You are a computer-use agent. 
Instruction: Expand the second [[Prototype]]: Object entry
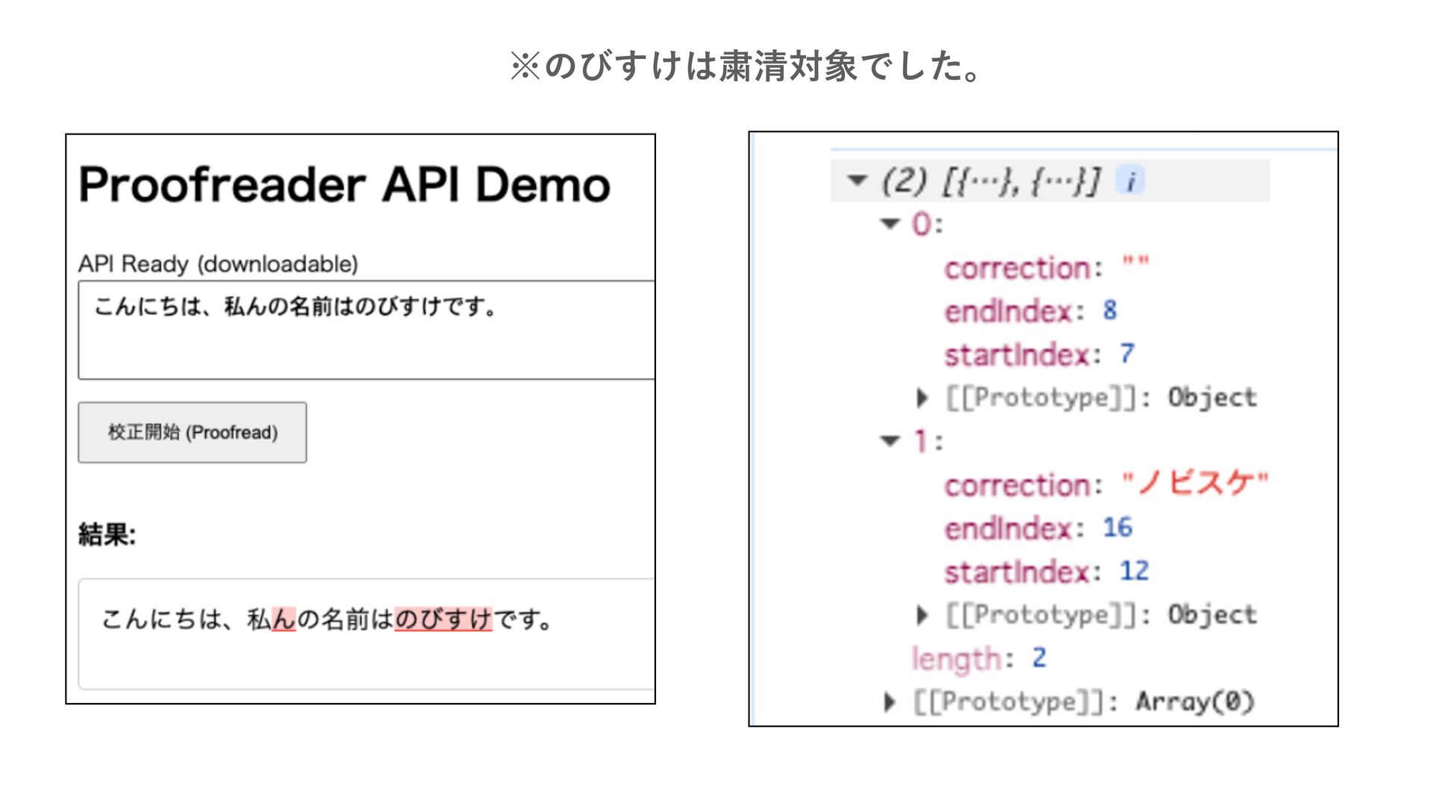coord(922,615)
